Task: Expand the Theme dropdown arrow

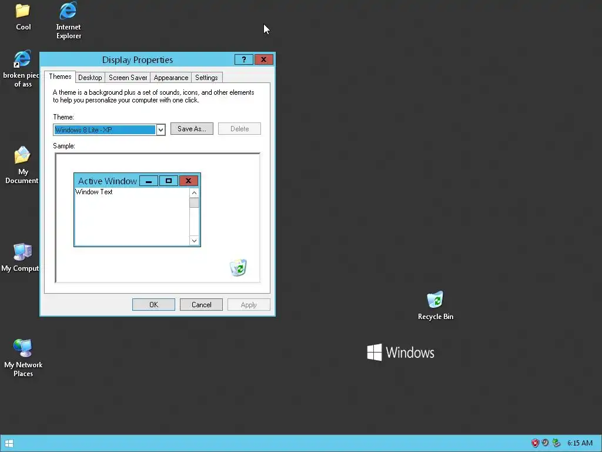Action: (x=160, y=130)
